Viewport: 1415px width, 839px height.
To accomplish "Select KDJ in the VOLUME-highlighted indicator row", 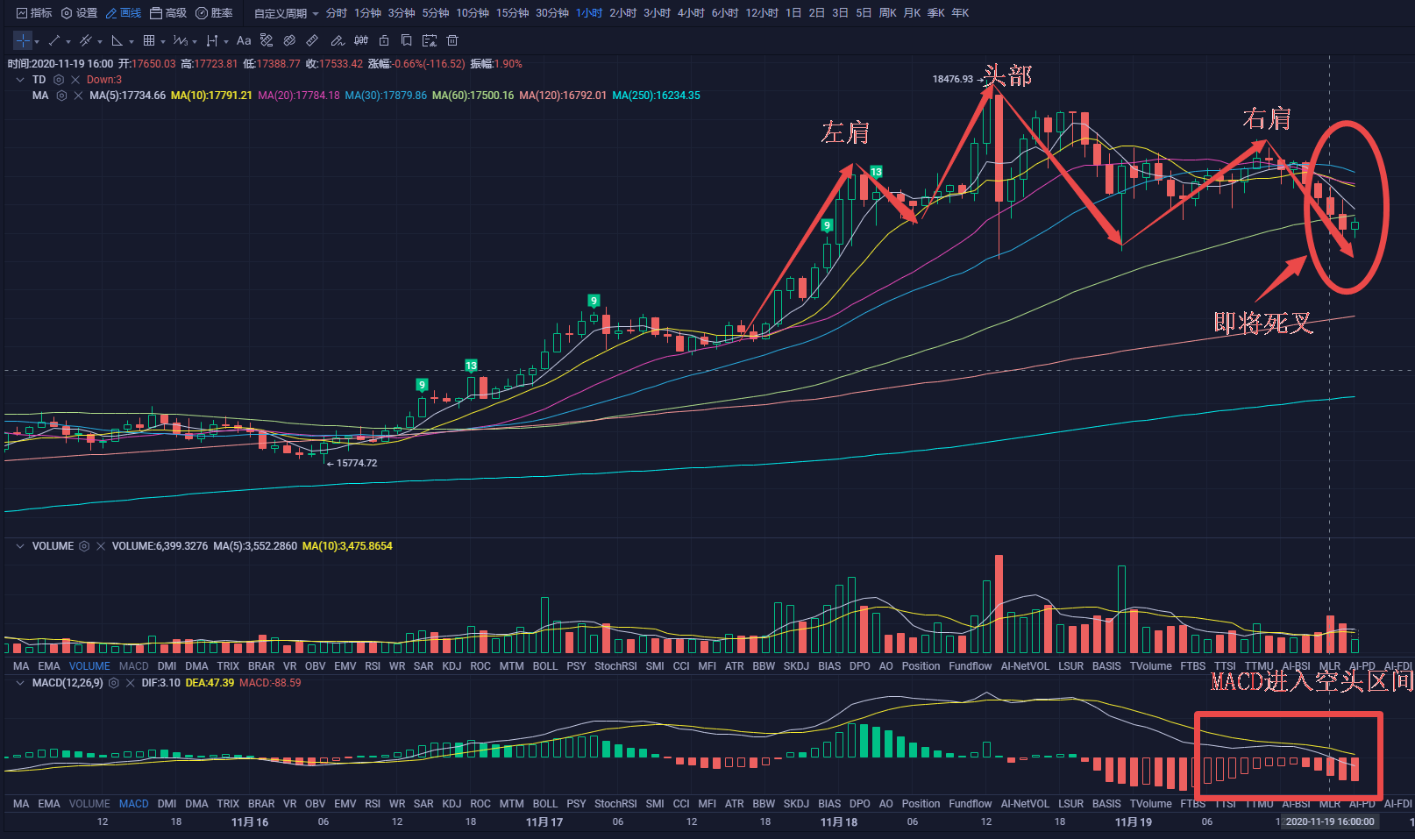I will [452, 666].
